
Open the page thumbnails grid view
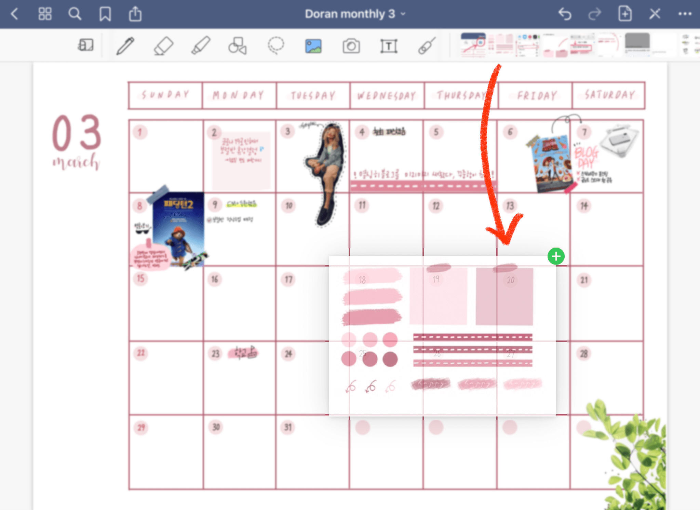pyautogui.click(x=45, y=14)
